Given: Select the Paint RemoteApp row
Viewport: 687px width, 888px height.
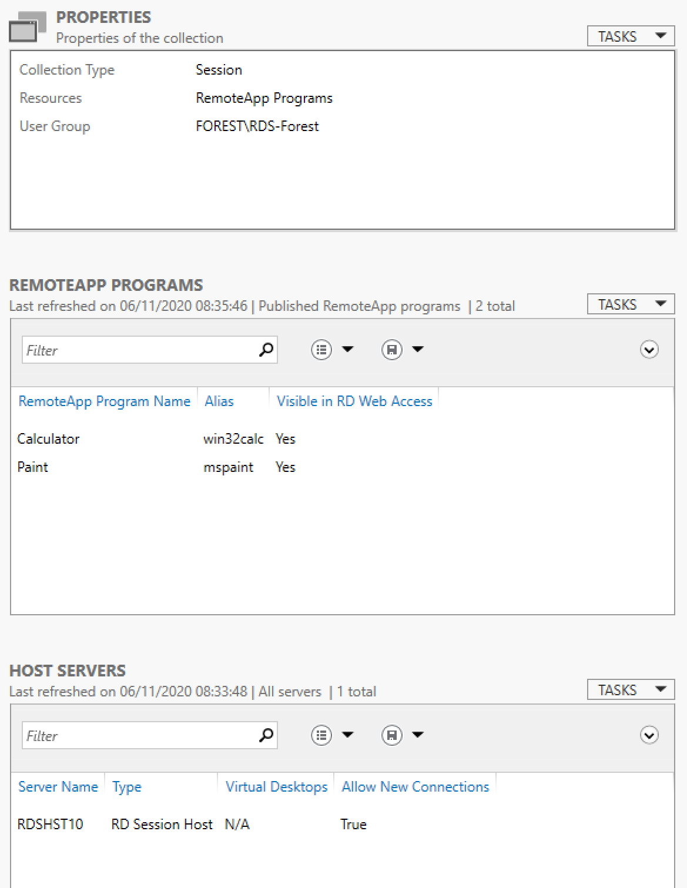Looking at the screenshot, I should pos(342,467).
